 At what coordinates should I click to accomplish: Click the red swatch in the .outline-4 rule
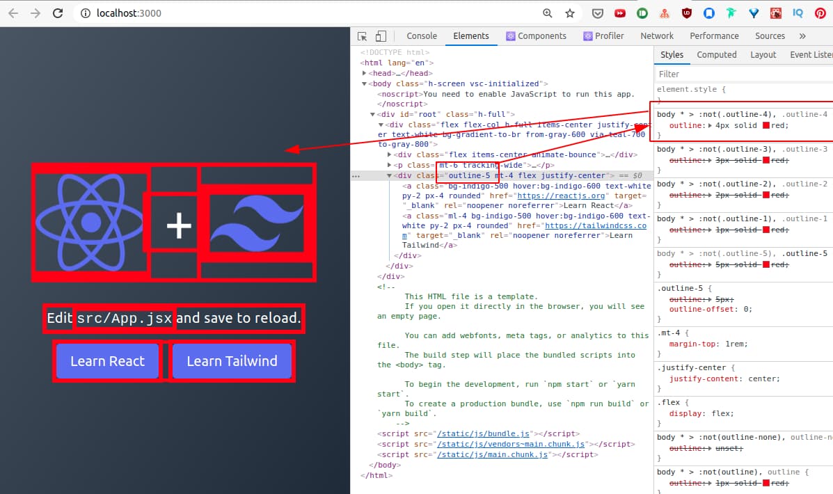766,126
